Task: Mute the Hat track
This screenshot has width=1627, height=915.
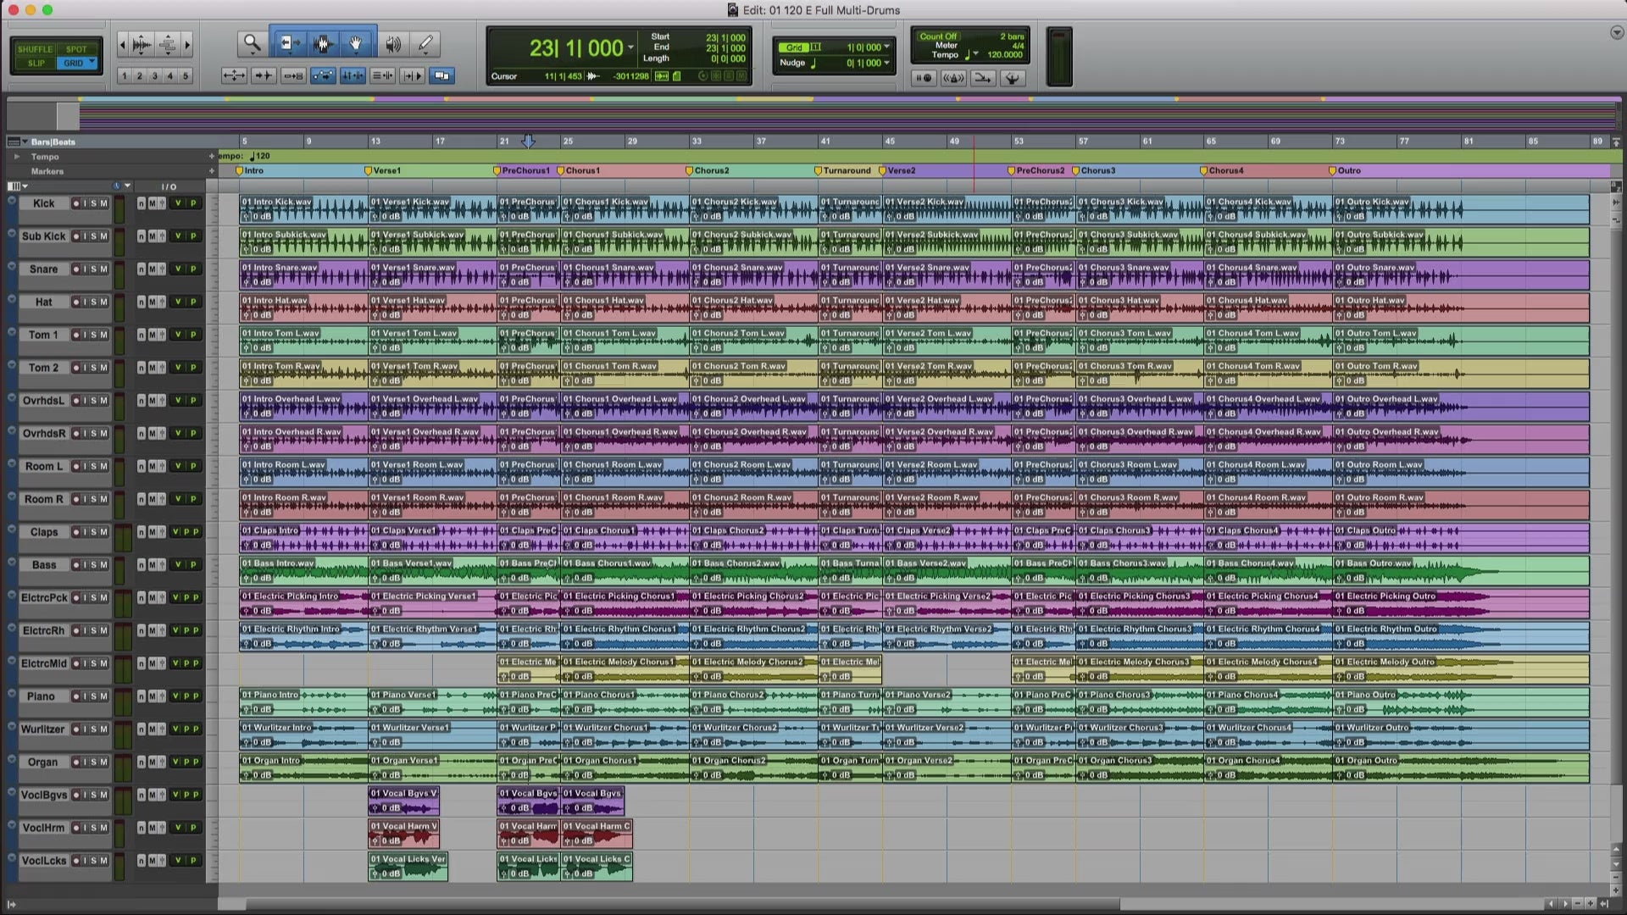Action: coord(104,302)
